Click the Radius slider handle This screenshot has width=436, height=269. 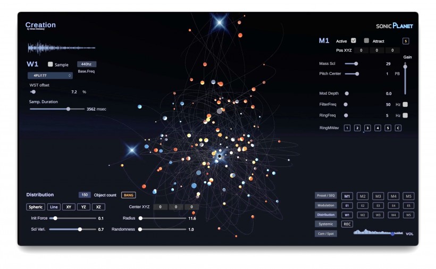click(140, 218)
